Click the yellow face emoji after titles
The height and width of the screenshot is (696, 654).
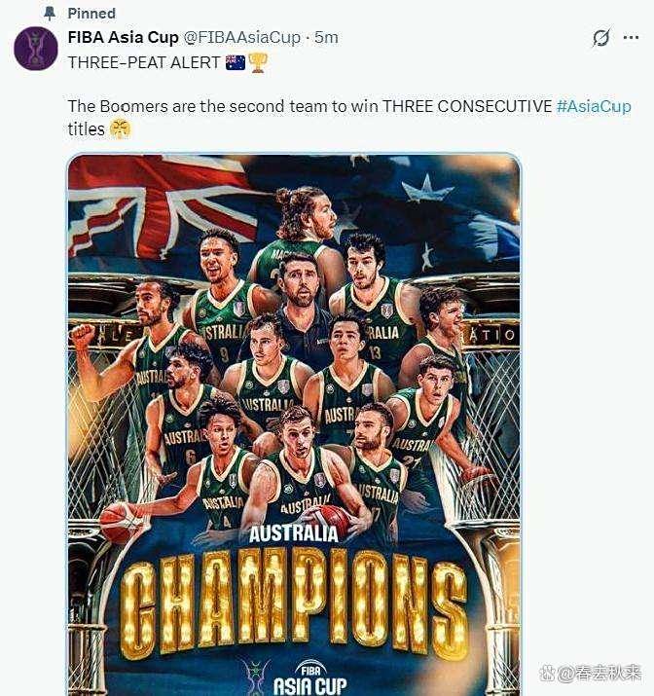[121, 129]
